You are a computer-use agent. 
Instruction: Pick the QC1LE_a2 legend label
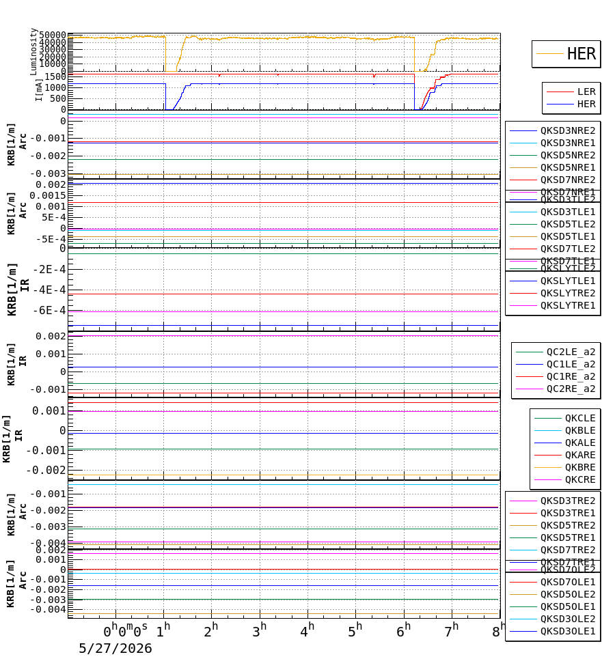(x=571, y=364)
